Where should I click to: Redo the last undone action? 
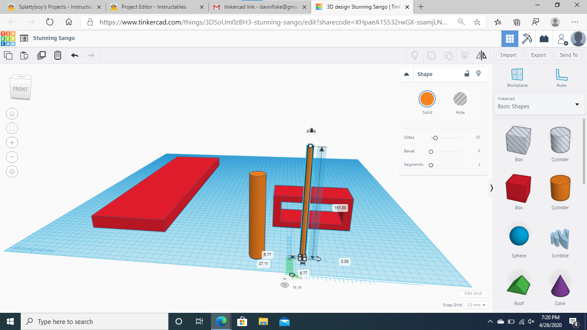pos(91,55)
